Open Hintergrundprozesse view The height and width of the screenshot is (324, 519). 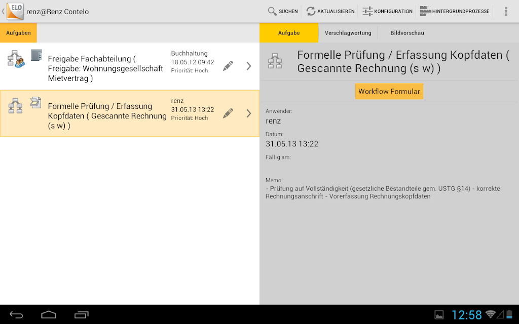pyautogui.click(x=455, y=11)
